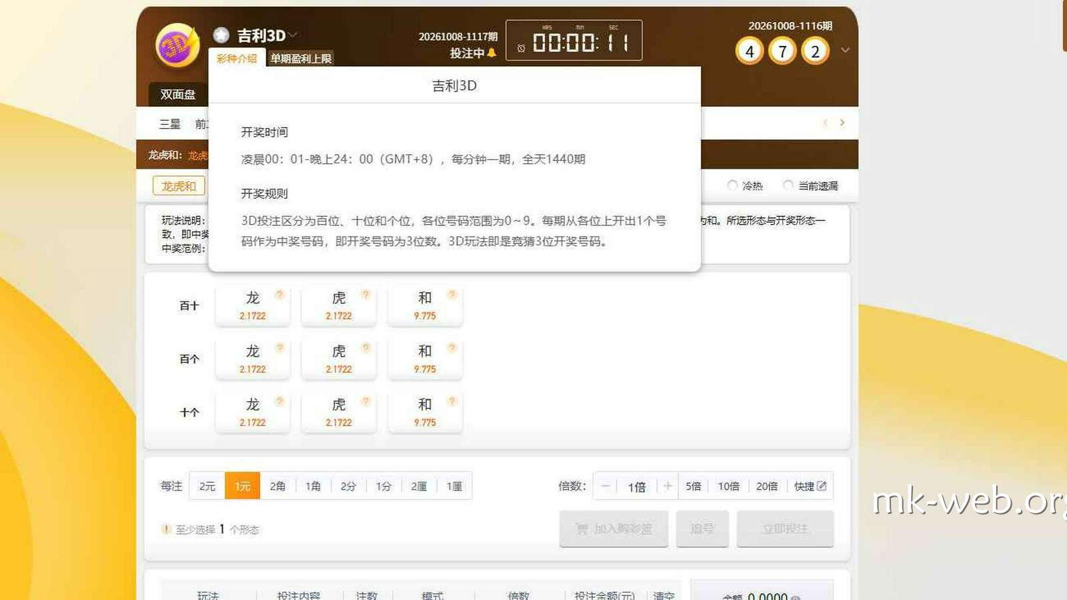Select the 龙虎和 play type button
The width and height of the screenshot is (1067, 600).
[x=179, y=186]
